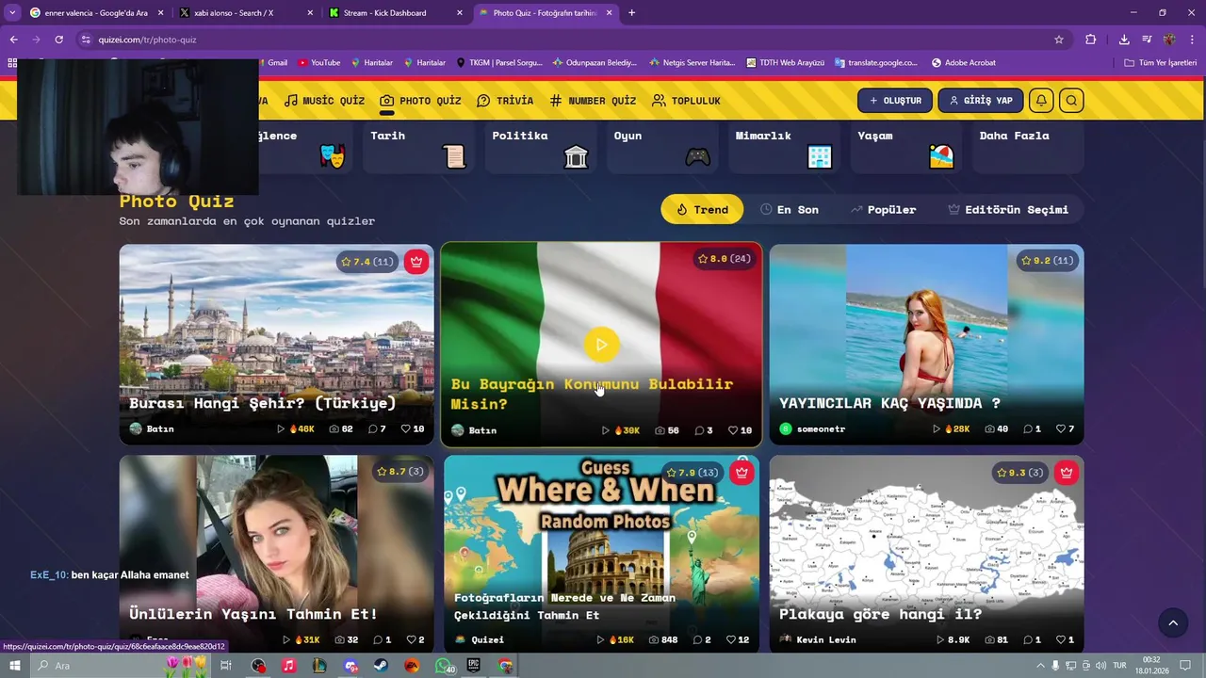The width and height of the screenshot is (1206, 678).
Task: Click the 7.4 star rating on Istanbul quiz
Action: (x=367, y=262)
